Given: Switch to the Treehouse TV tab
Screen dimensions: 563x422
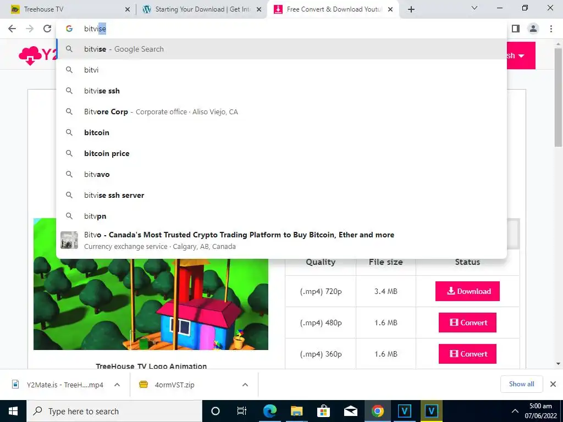Looking at the screenshot, I should pos(68,9).
